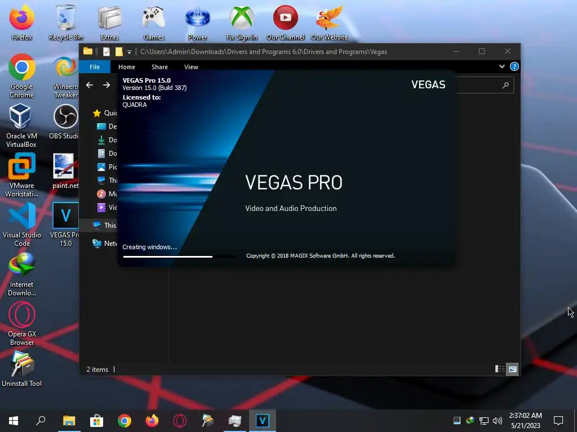The height and width of the screenshot is (432, 577).
Task: Select This PC row in navigation pane
Action: pyautogui.click(x=99, y=226)
